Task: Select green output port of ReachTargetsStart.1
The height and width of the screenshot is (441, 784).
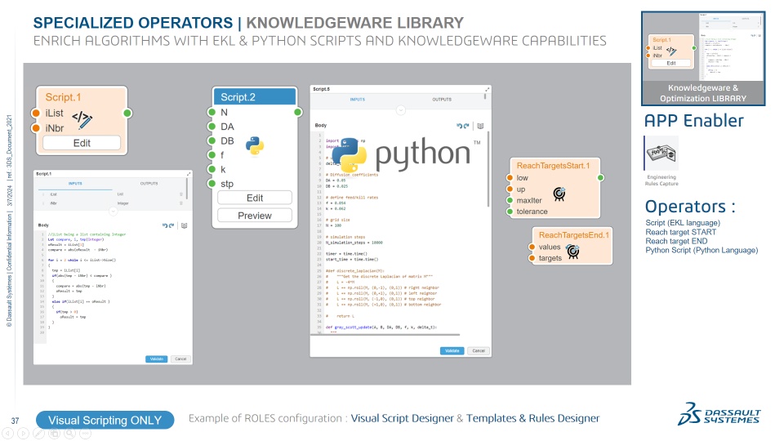Action: coord(600,177)
